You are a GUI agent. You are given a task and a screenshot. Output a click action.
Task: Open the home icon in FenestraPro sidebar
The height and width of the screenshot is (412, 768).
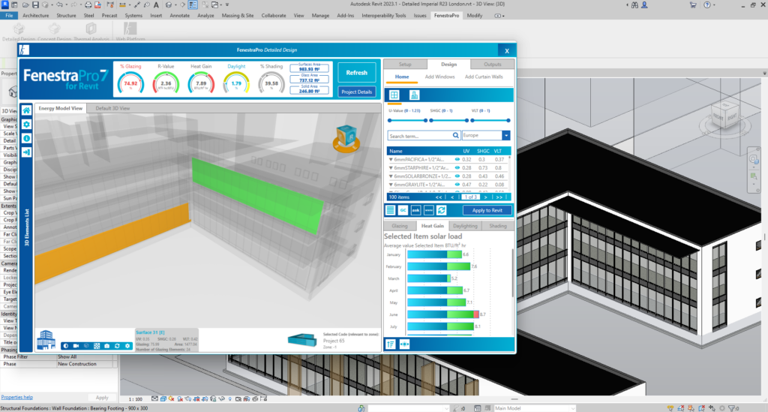tap(26, 110)
